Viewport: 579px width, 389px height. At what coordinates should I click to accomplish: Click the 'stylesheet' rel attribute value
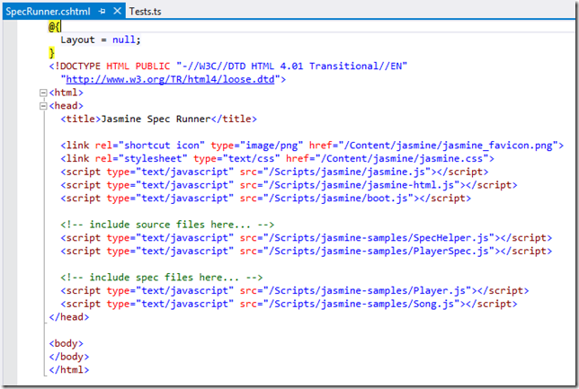(x=153, y=159)
